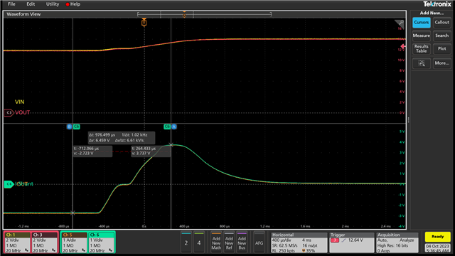Open the File menu
Screen dimensions: 455x256
(11, 4)
